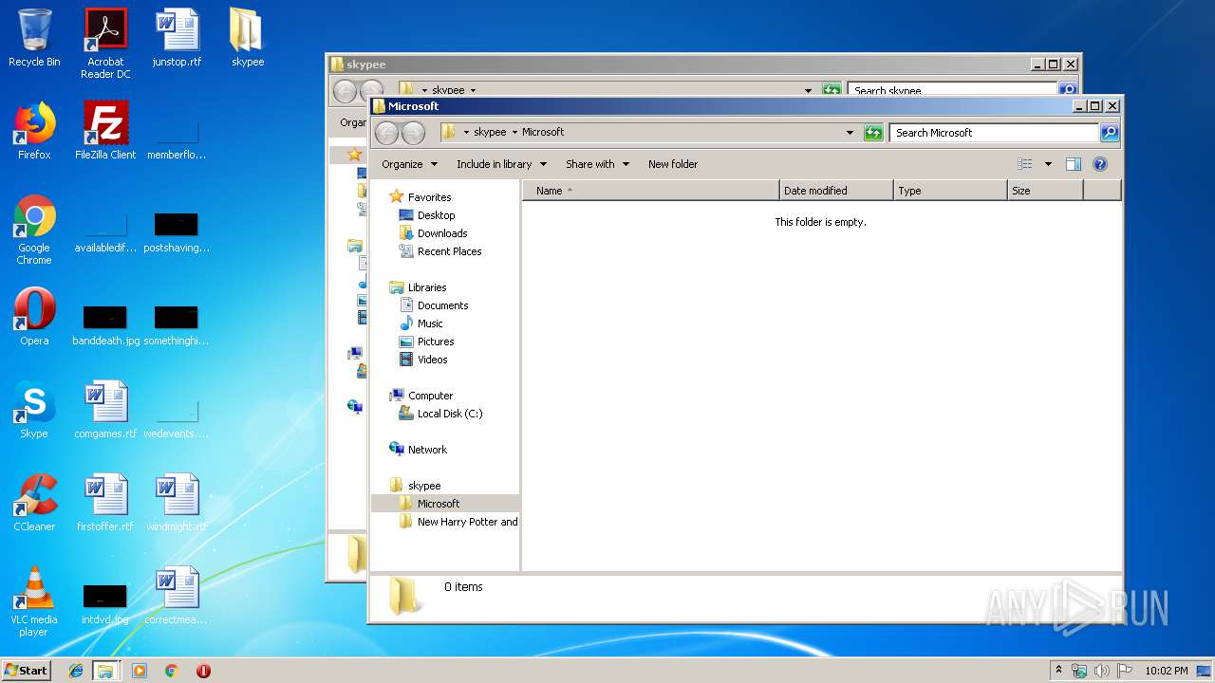Screen dimensions: 1215x683
Task: Open the change view icon
Action: pos(1024,164)
